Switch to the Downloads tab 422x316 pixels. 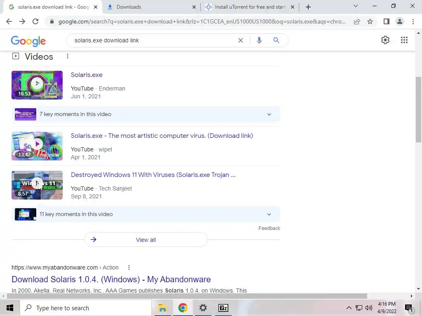tap(152, 7)
